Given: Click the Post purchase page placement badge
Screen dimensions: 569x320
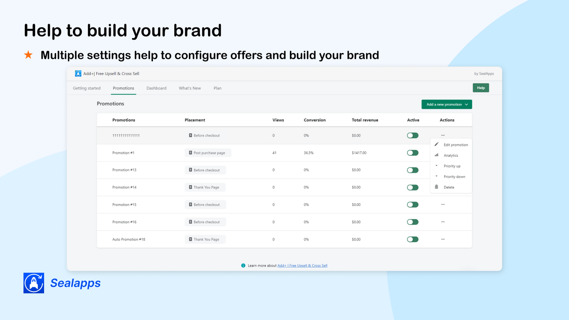Looking at the screenshot, I should click(x=208, y=152).
